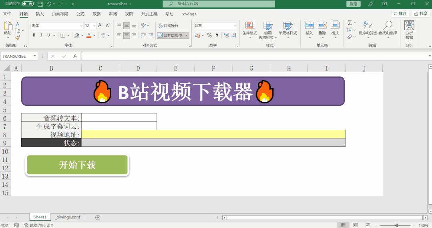432x228 pixels.
Task: Select the yellow 视频地址 input cell
Action: 213,135
